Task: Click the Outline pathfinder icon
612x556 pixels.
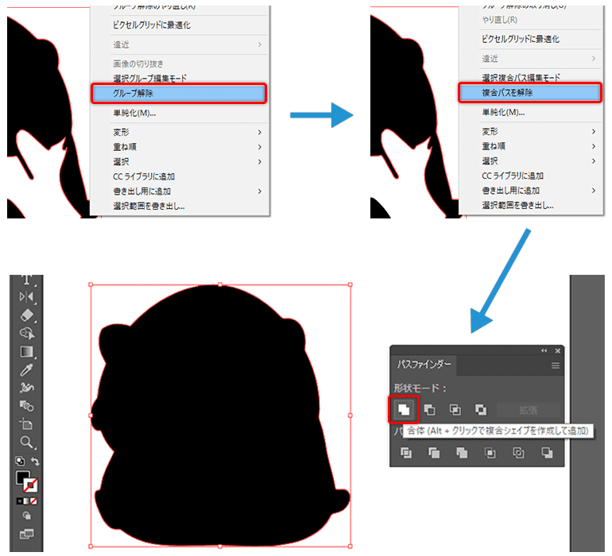Action: point(518,453)
